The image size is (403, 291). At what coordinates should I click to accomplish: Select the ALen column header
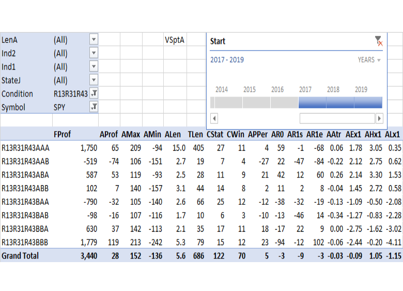click(x=173, y=135)
